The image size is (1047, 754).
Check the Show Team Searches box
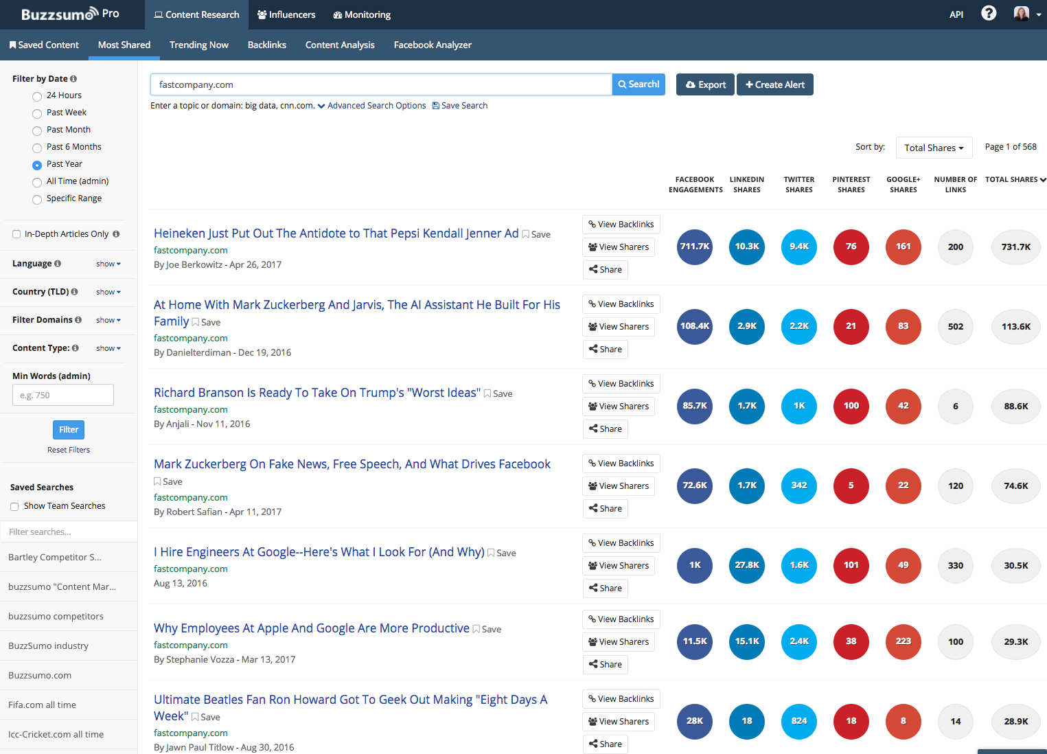pyautogui.click(x=14, y=507)
